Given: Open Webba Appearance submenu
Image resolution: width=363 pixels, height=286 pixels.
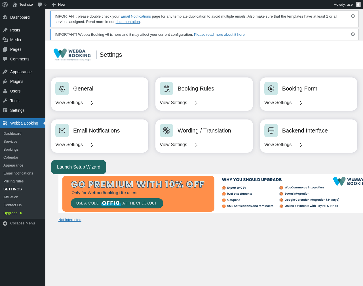Looking at the screenshot, I should (x=23, y=165).
